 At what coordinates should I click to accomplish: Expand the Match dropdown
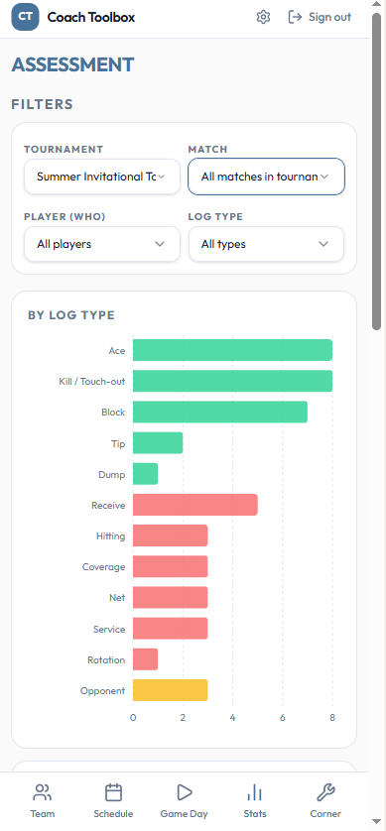(266, 177)
